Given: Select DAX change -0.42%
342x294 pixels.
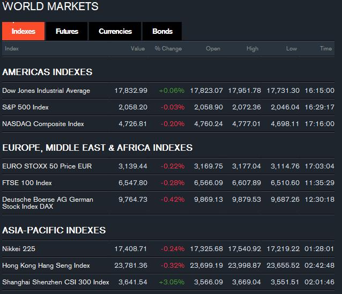Looking at the screenshot, I should [x=173, y=199].
